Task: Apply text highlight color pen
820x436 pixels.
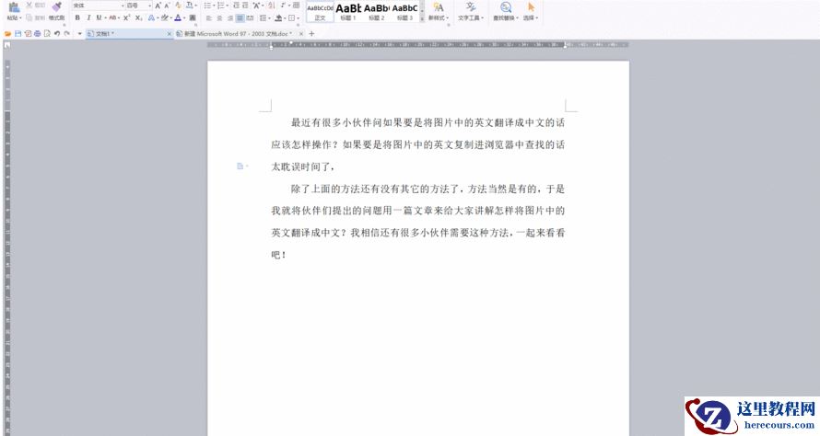Action: coord(165,17)
